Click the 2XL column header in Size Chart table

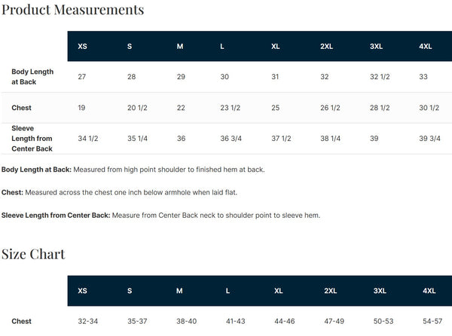pos(330,290)
